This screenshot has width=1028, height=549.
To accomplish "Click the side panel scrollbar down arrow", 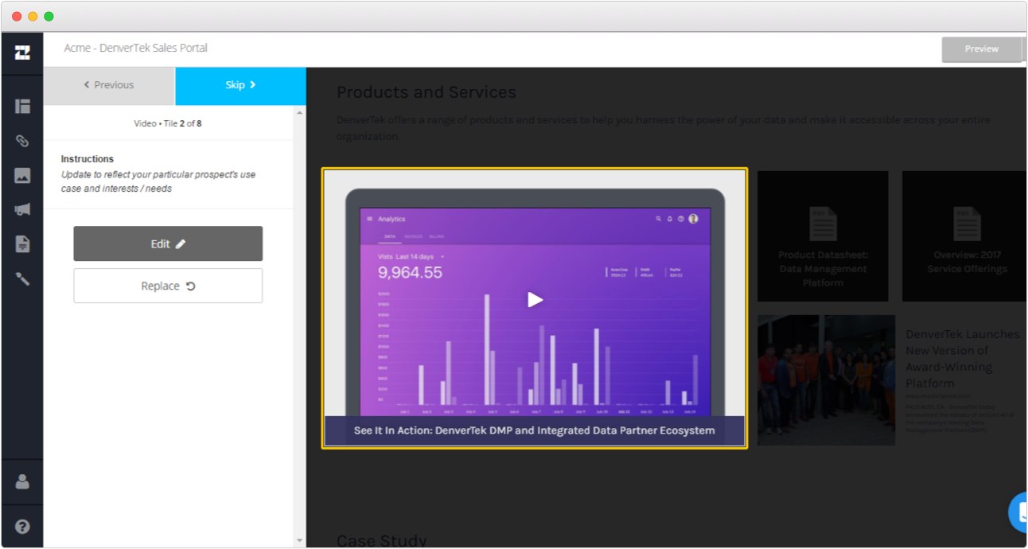I will point(300,540).
